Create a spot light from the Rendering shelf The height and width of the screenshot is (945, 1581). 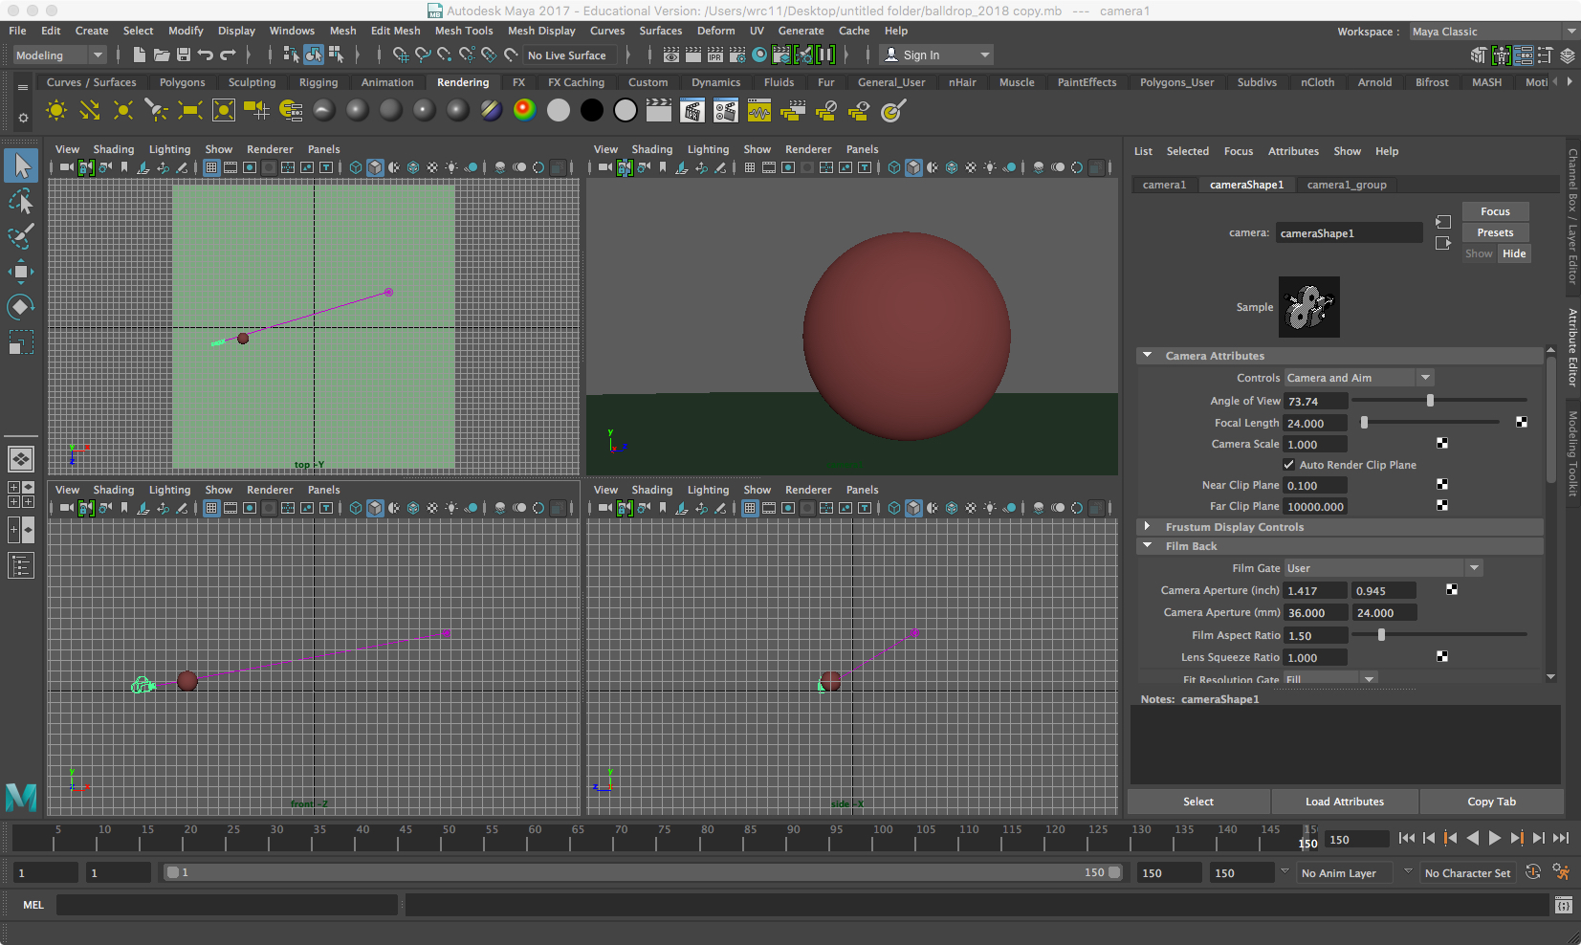point(156,111)
